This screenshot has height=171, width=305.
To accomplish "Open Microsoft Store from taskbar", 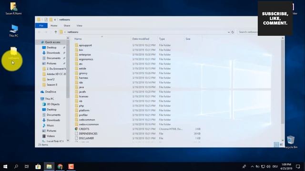I will (x=38, y=167).
